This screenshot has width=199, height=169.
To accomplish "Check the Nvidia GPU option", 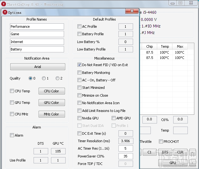I will click(x=80, y=118).
